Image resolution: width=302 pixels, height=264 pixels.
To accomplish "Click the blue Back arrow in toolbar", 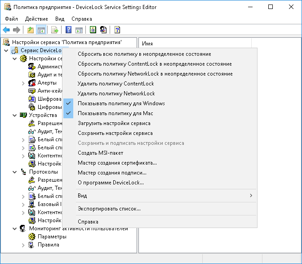I will (6, 30).
